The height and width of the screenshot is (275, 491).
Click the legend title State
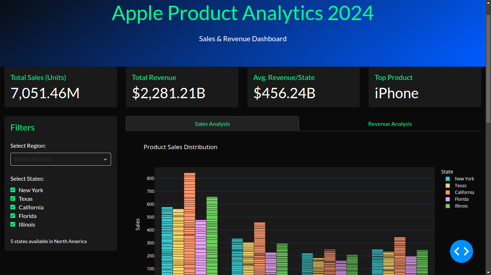click(x=447, y=172)
